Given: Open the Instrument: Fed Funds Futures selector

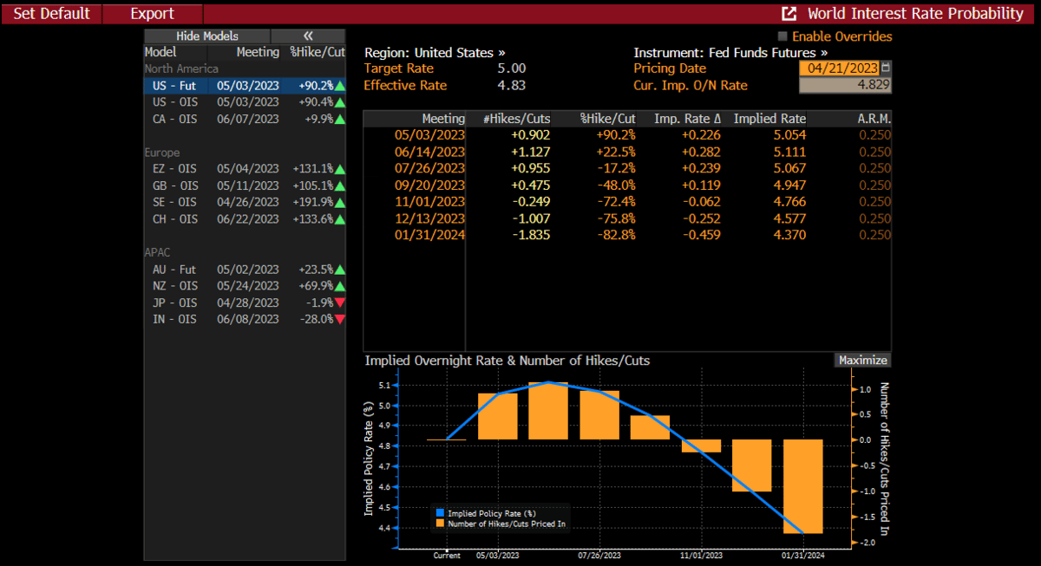Looking at the screenshot, I should (730, 52).
